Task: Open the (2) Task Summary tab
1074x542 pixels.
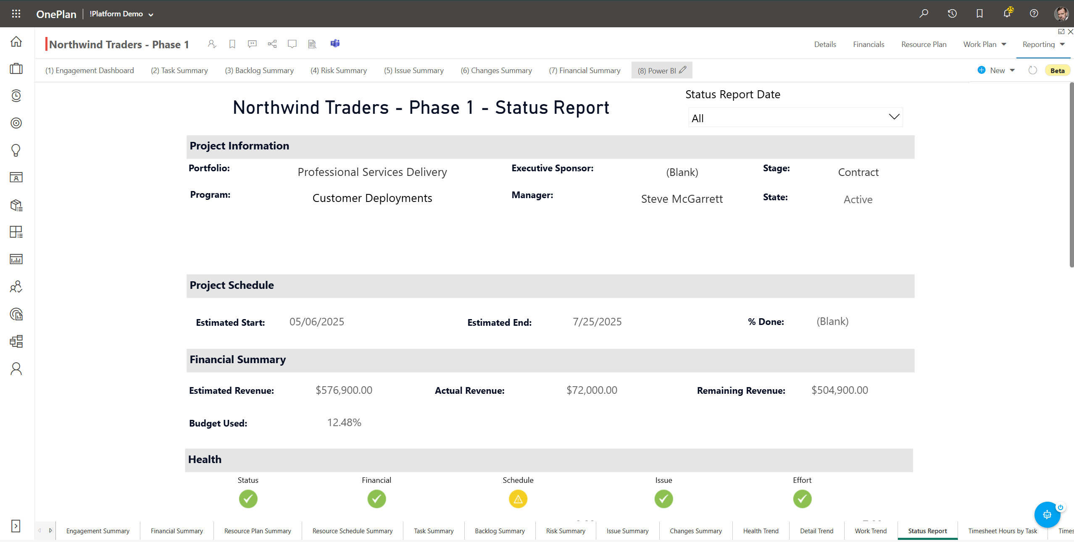Action: click(x=179, y=71)
